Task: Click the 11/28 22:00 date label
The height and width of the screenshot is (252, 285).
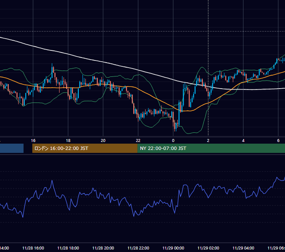Action: pos(138,248)
